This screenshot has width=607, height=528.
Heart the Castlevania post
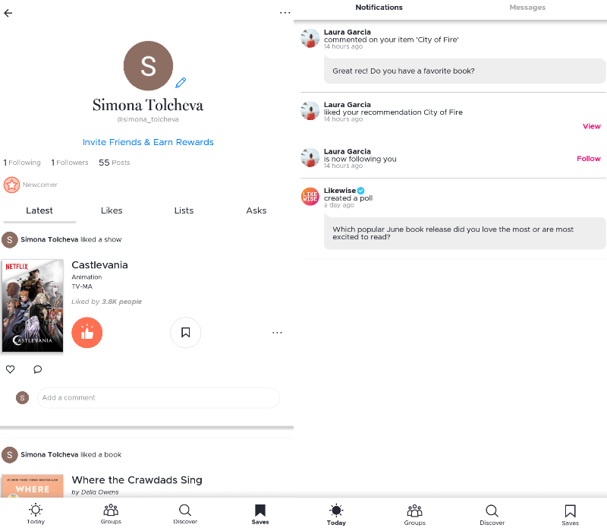(x=11, y=369)
